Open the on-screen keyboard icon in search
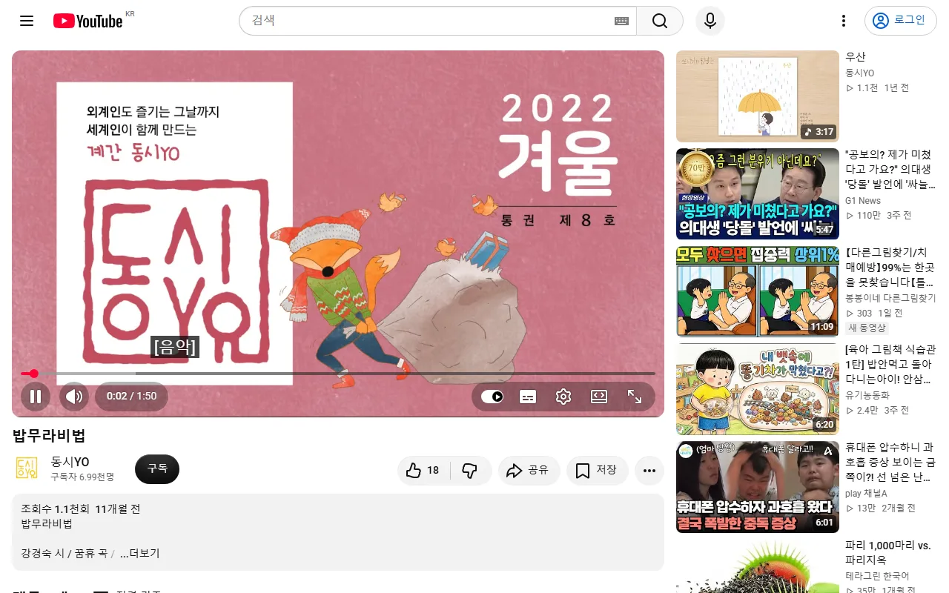 coord(621,21)
